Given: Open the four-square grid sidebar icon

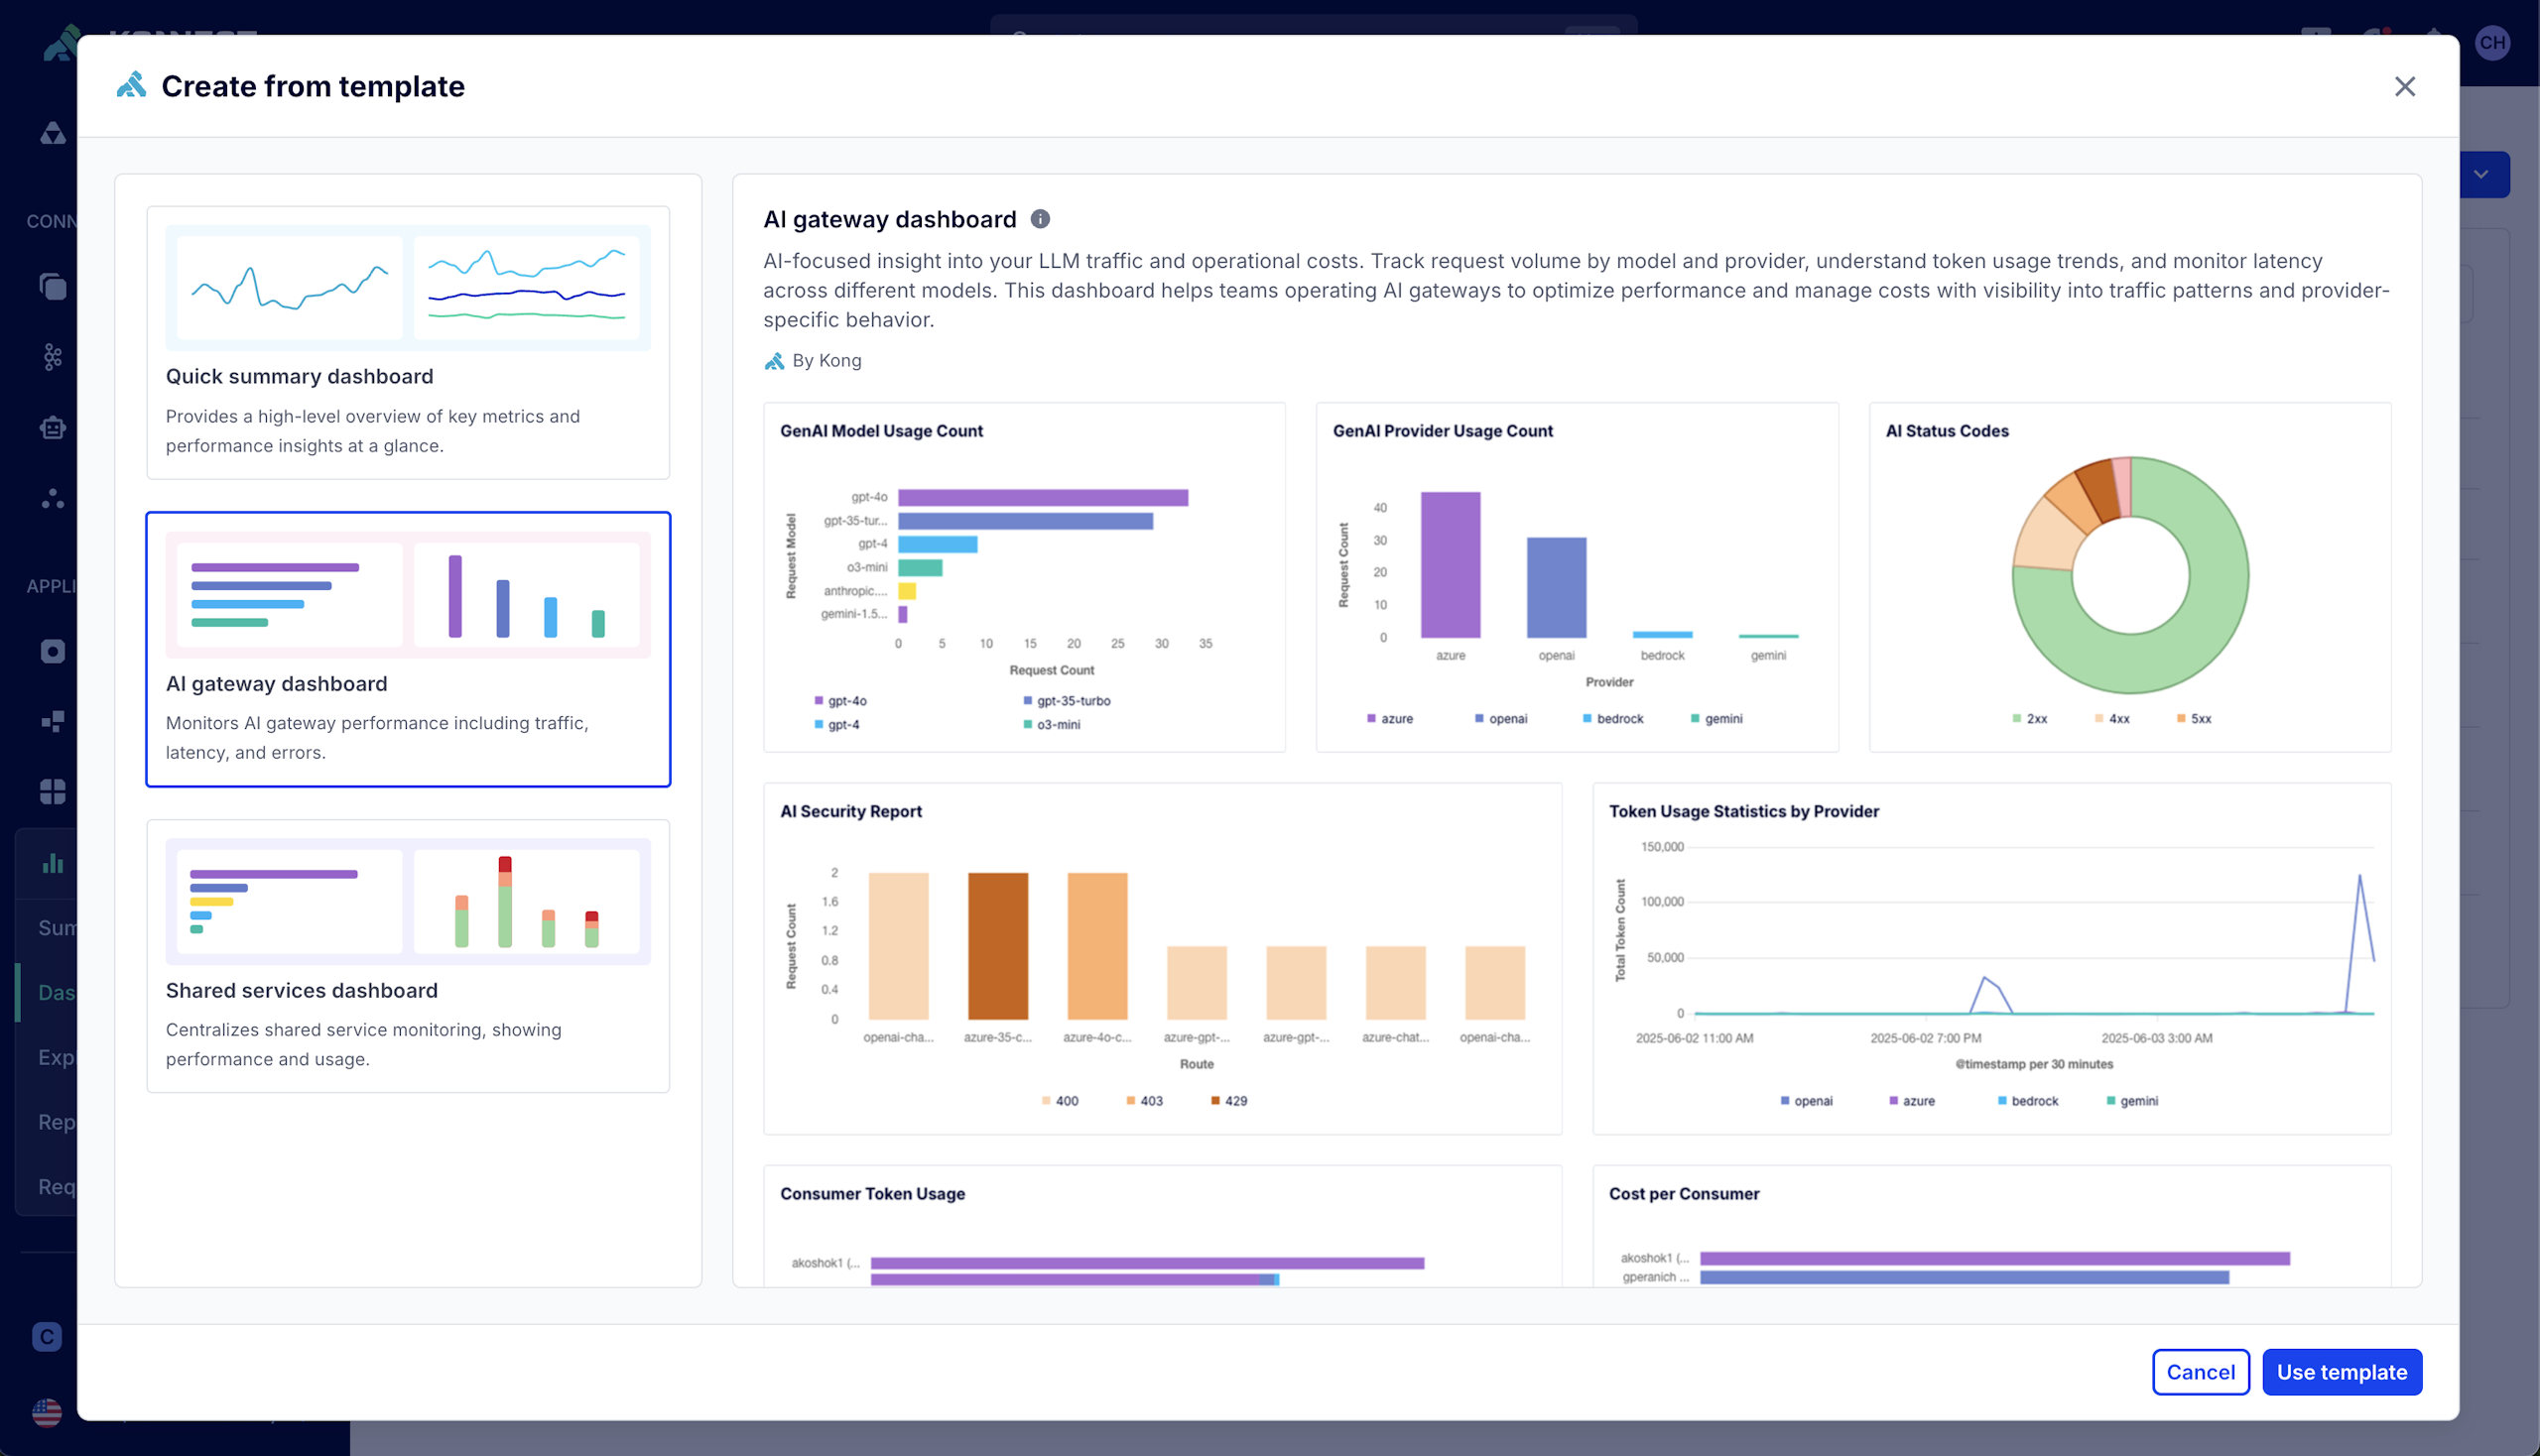Looking at the screenshot, I should point(53,792).
